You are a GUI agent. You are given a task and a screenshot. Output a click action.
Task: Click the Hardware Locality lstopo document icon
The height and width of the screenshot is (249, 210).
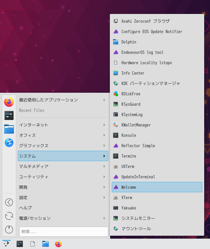coord(116,63)
